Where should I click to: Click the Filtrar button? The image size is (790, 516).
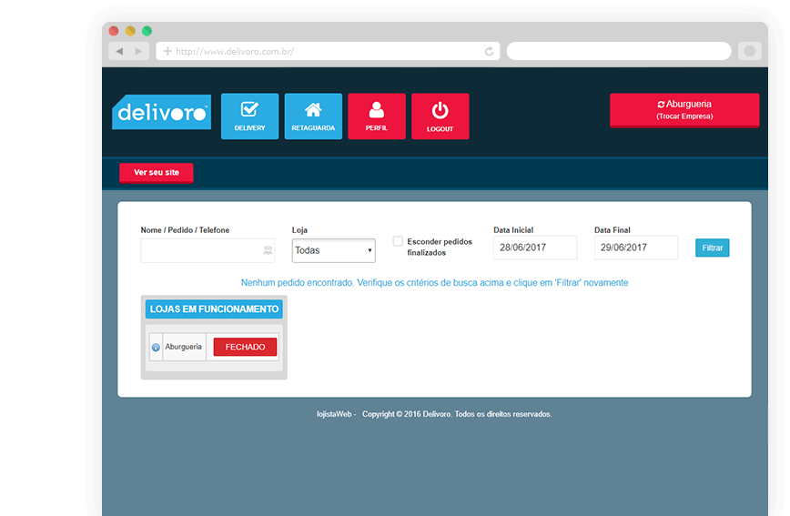click(x=712, y=248)
